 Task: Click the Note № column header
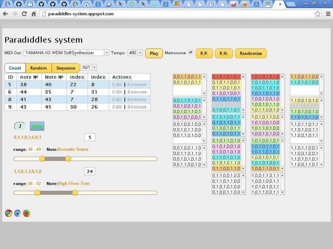pyautogui.click(x=54, y=77)
